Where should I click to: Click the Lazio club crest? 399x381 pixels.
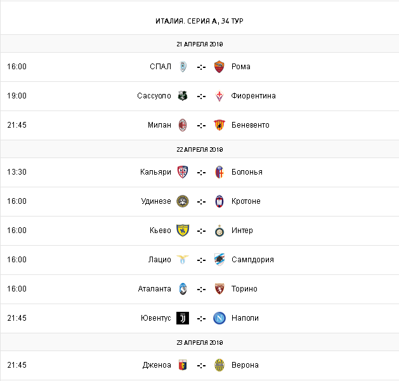click(x=183, y=260)
